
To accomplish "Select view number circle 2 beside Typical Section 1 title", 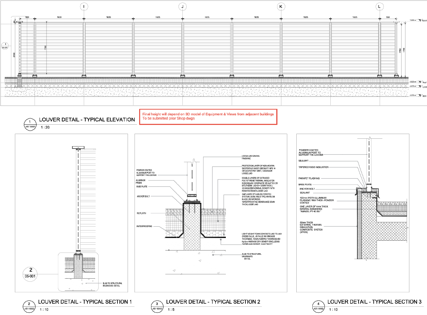I will [29, 306].
